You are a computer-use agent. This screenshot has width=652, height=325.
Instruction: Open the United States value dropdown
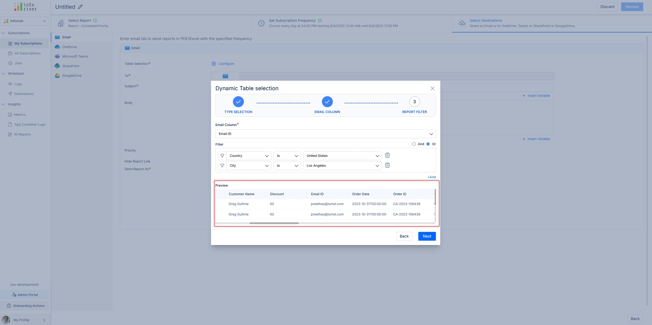342,156
